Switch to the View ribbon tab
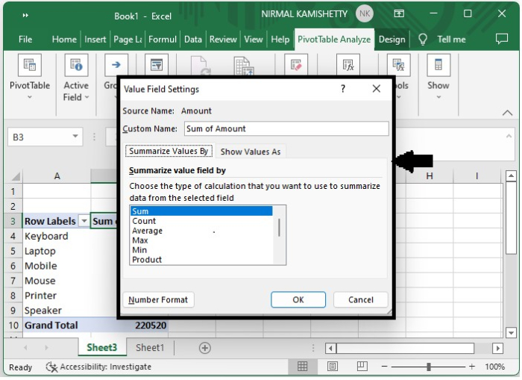 [254, 40]
